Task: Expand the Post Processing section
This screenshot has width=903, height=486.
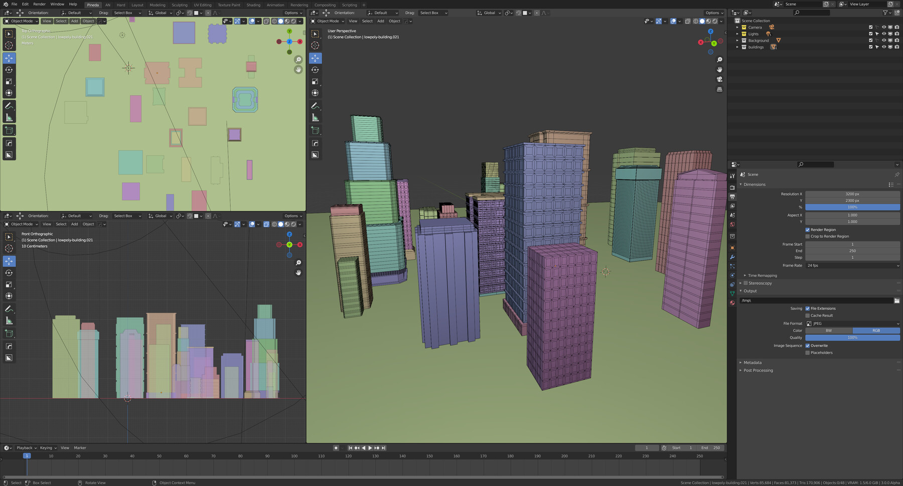Action: [x=758, y=370]
